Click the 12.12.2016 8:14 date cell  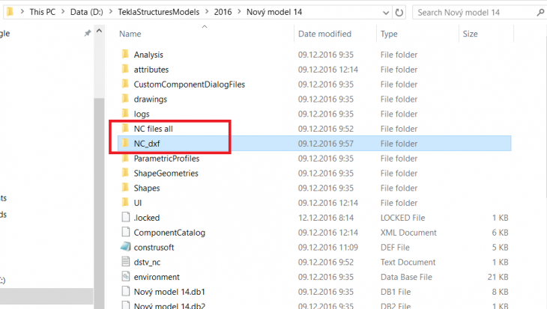pos(325,218)
